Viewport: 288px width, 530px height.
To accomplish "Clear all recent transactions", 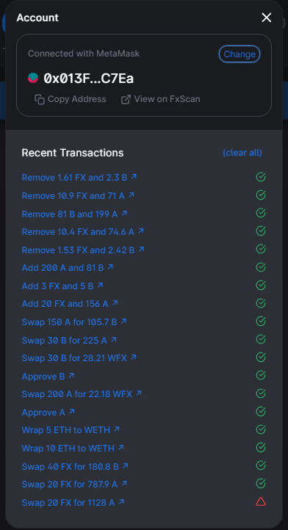I will point(242,153).
